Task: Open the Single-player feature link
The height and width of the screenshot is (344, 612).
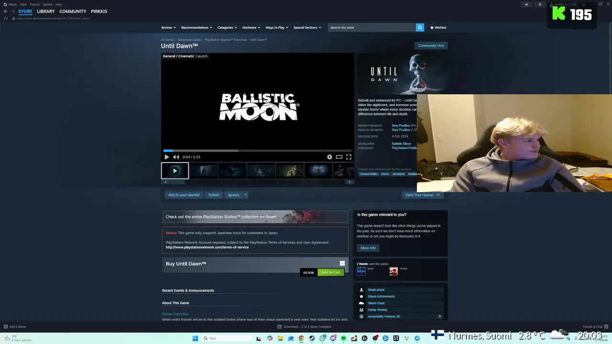Action: (x=376, y=290)
